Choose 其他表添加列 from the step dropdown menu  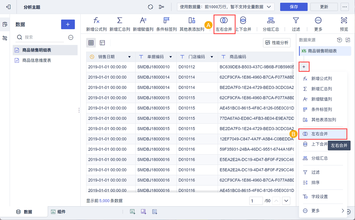pyautogui.click(x=323, y=120)
